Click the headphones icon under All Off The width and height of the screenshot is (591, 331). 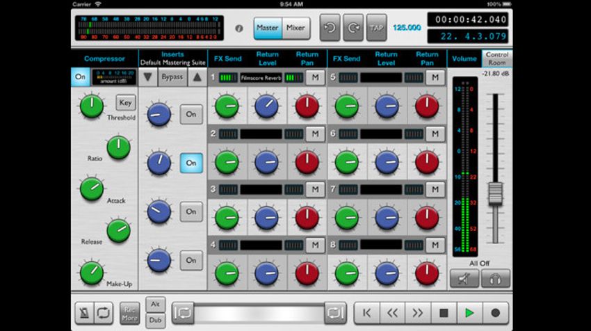(x=495, y=279)
